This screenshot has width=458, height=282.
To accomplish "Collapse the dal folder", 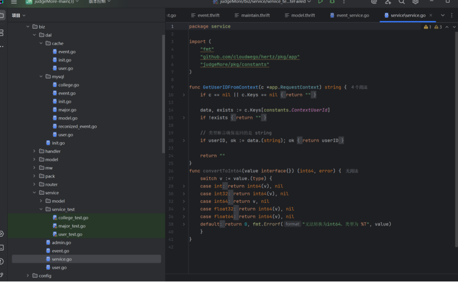I will click(34, 35).
